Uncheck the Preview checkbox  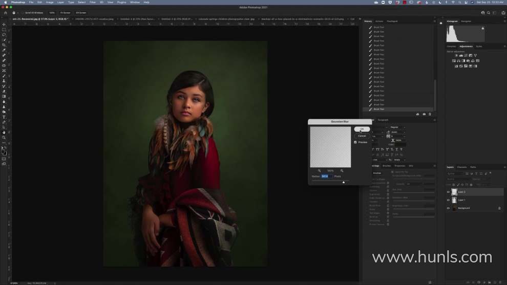(x=355, y=142)
